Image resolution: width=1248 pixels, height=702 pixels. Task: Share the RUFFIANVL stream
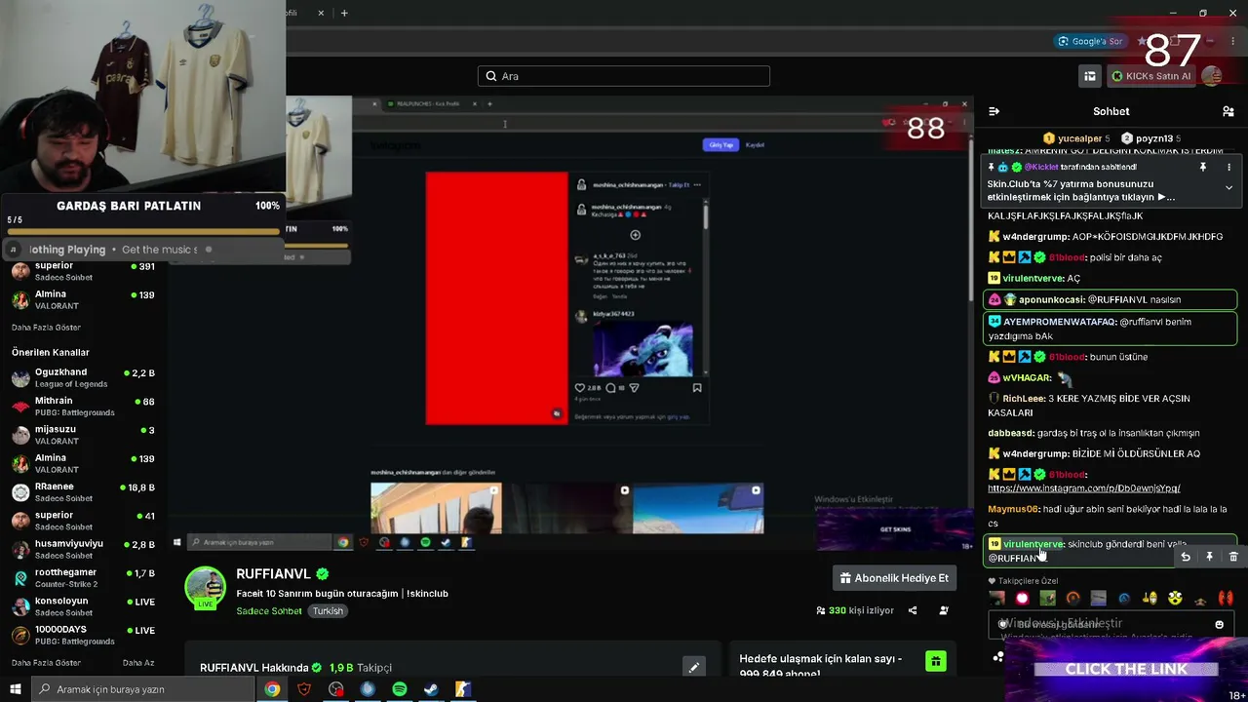(x=913, y=610)
